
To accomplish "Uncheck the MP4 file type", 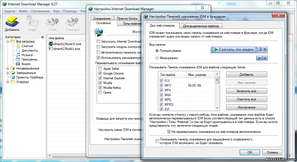I will 161,90.
